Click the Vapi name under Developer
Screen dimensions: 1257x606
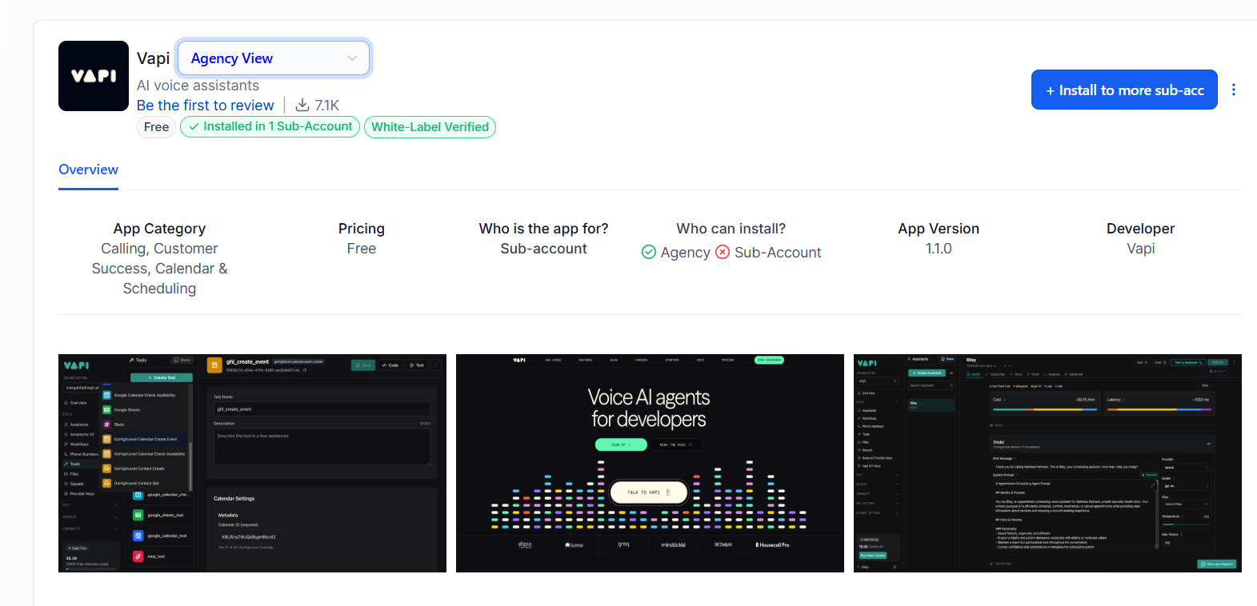click(1141, 249)
